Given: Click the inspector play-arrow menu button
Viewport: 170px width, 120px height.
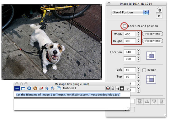Looking at the screenshot, I should click(x=159, y=16).
